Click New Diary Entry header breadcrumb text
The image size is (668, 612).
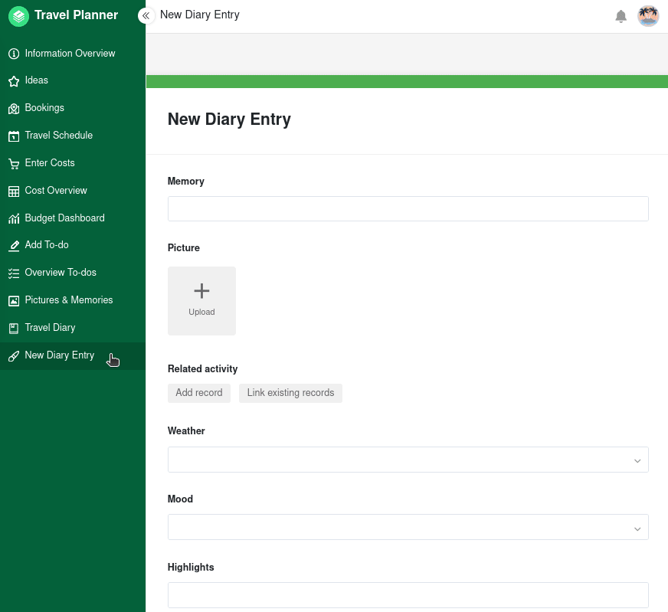pos(199,15)
